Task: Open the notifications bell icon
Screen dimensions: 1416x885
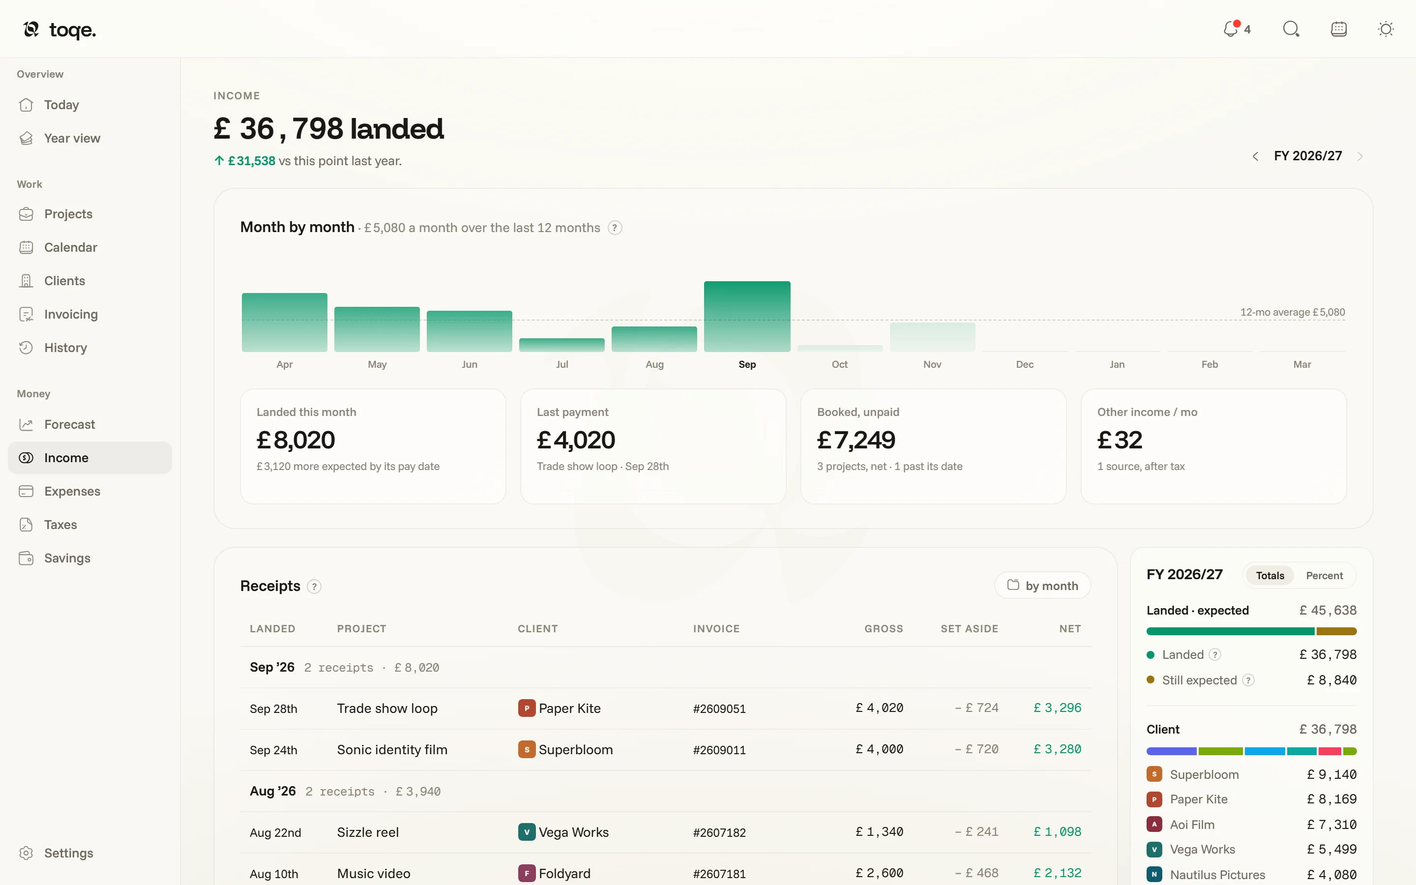Action: coord(1231,29)
